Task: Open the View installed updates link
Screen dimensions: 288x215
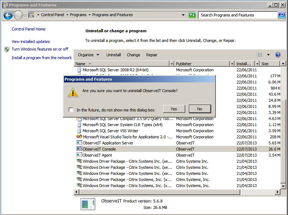Action: (31, 42)
